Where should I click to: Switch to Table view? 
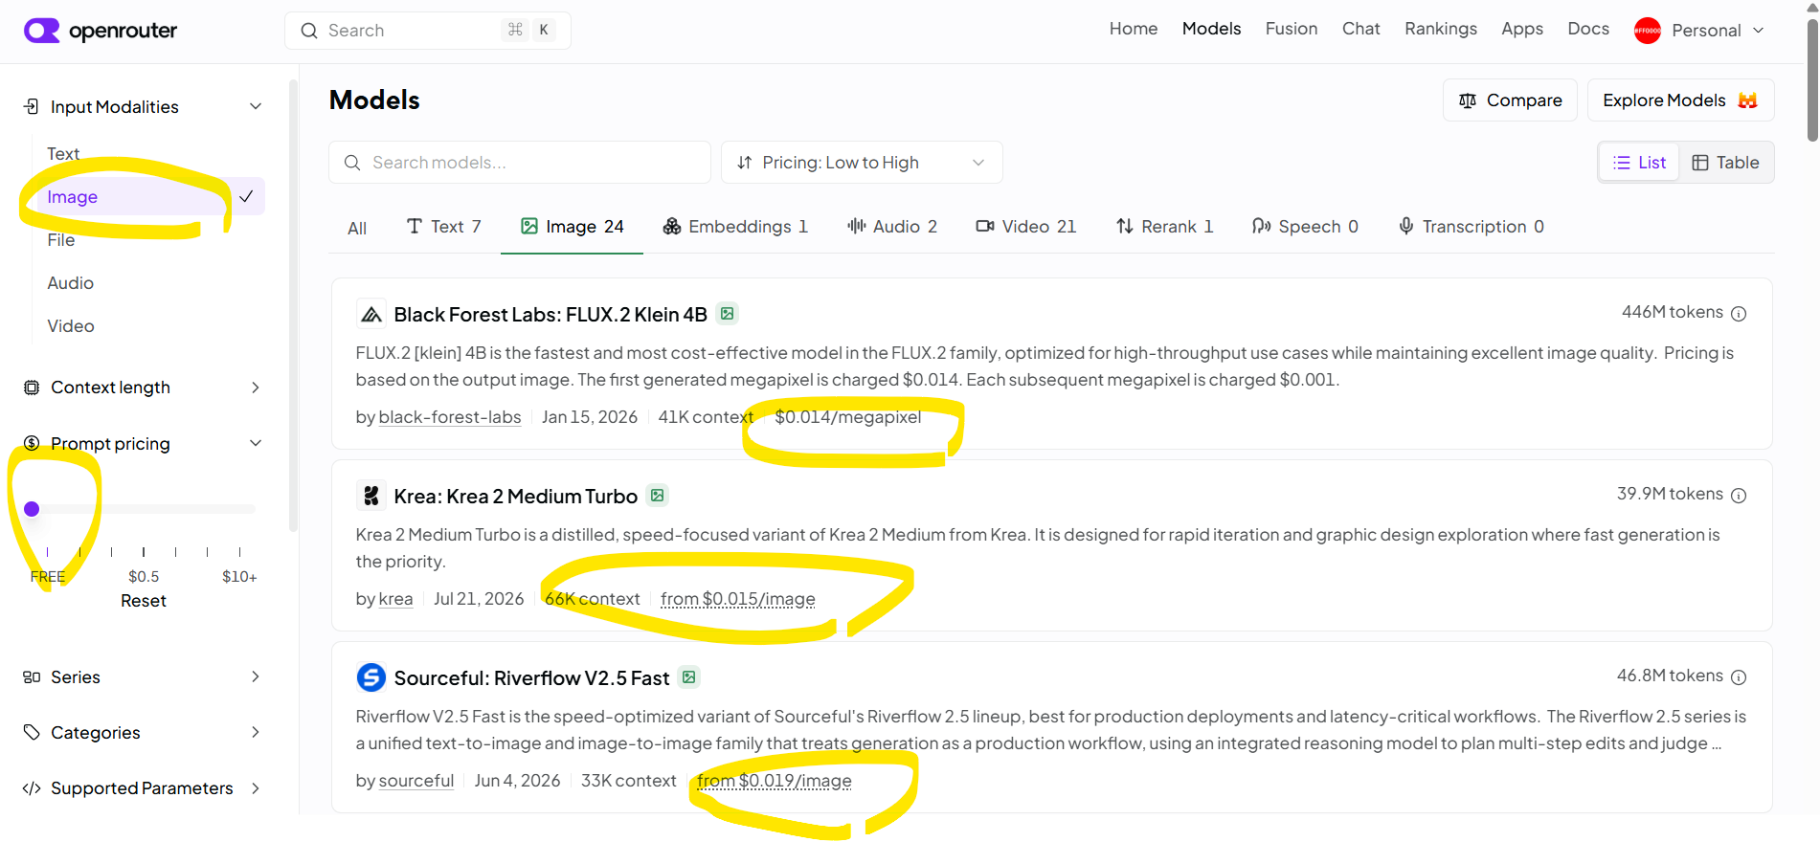[1725, 163]
